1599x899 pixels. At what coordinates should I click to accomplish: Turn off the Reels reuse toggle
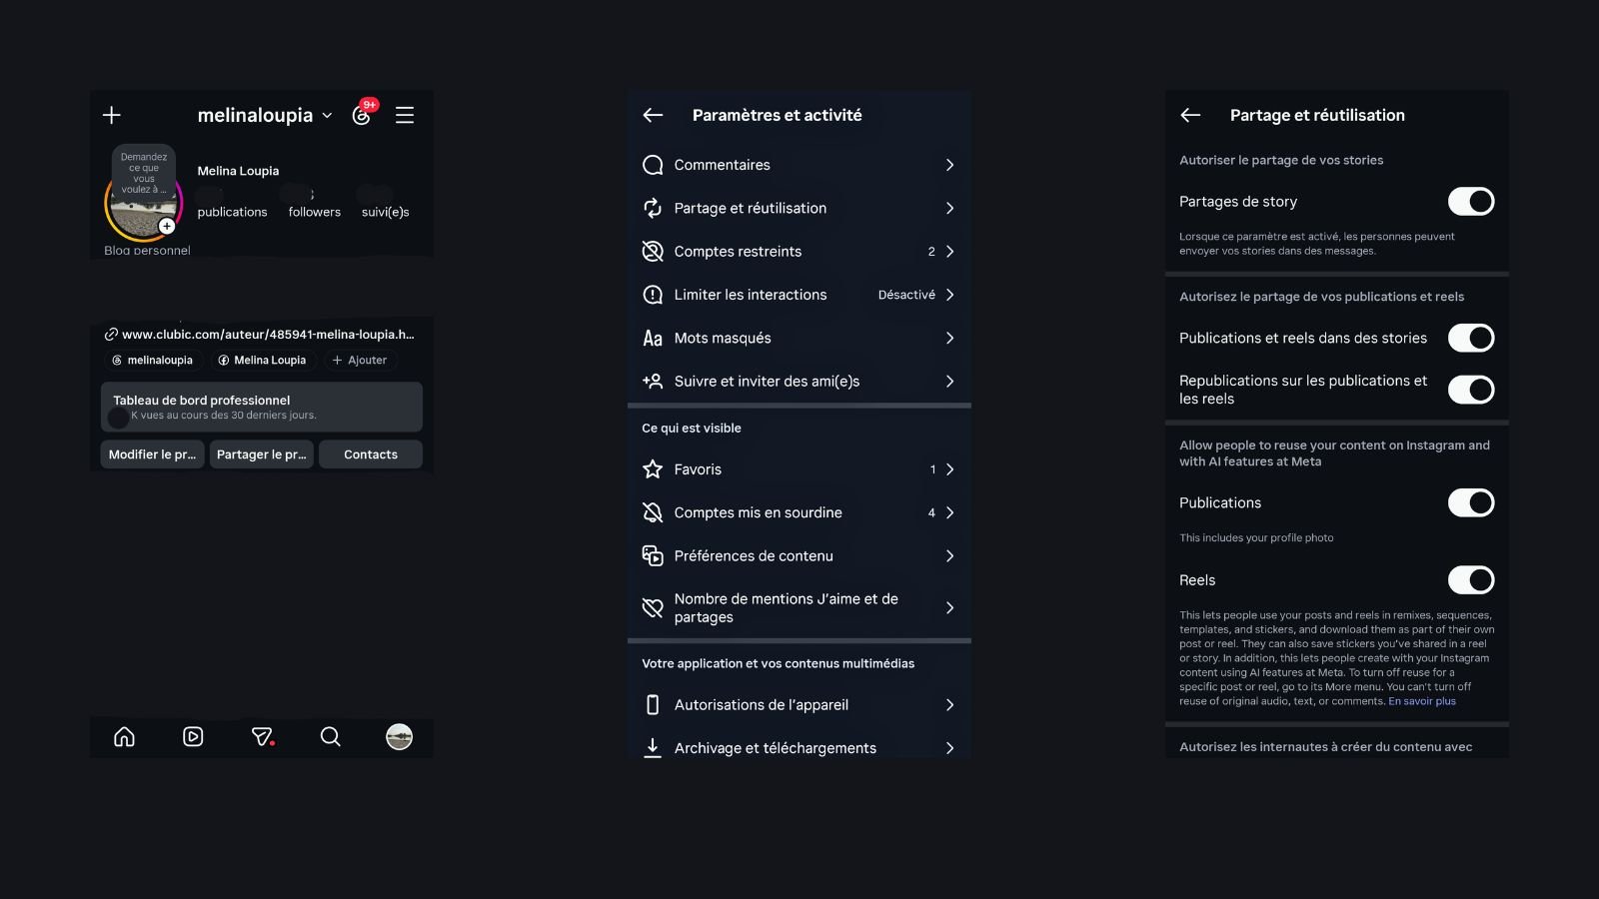(x=1471, y=580)
